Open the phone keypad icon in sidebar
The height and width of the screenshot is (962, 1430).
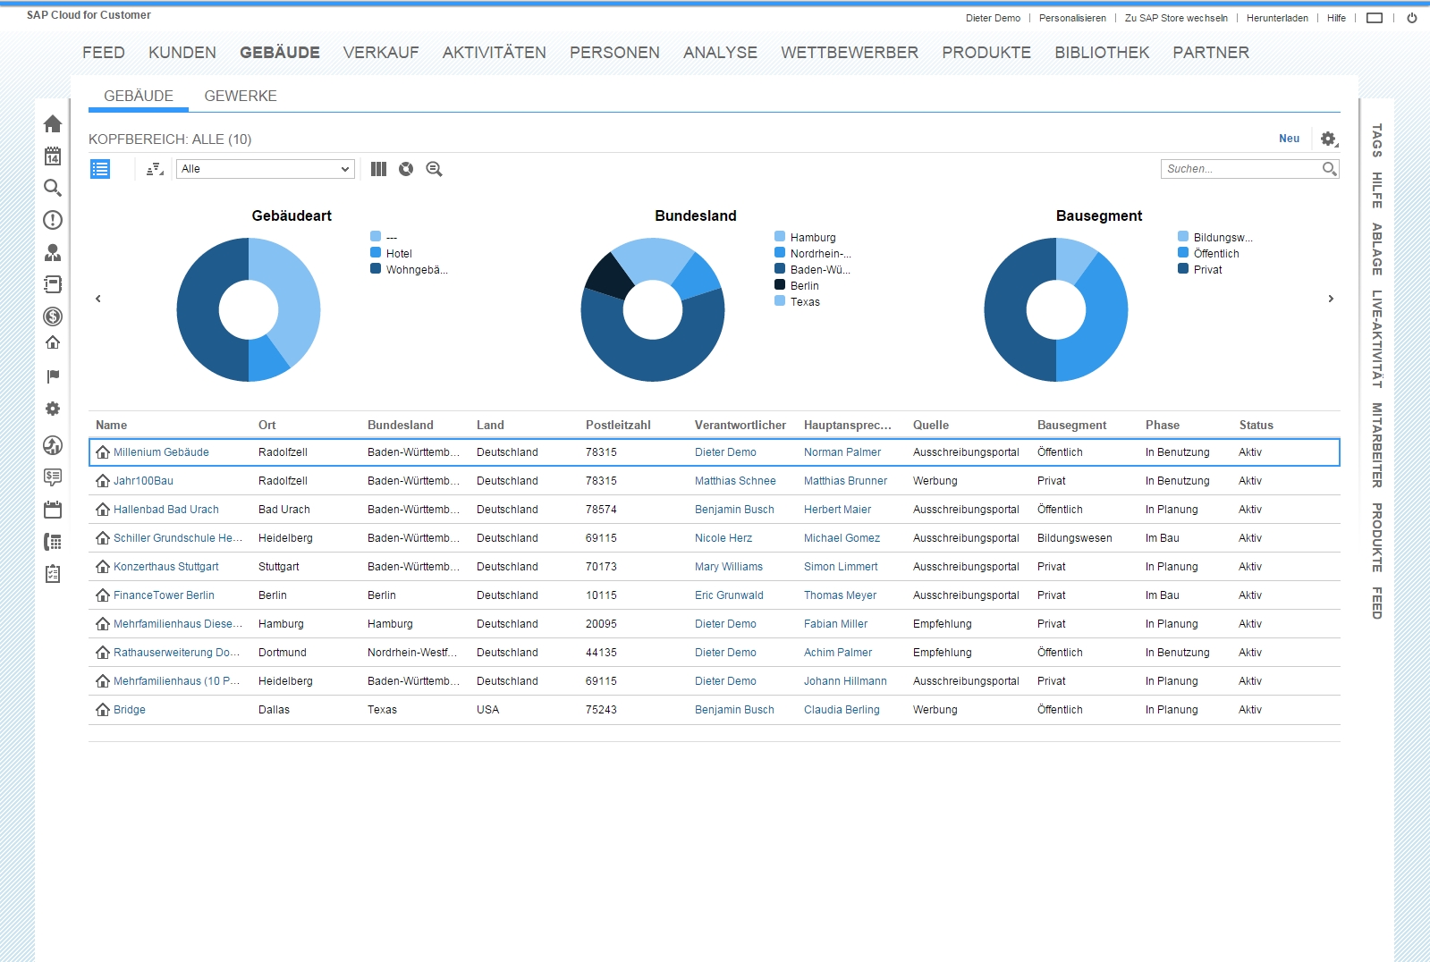tap(53, 542)
